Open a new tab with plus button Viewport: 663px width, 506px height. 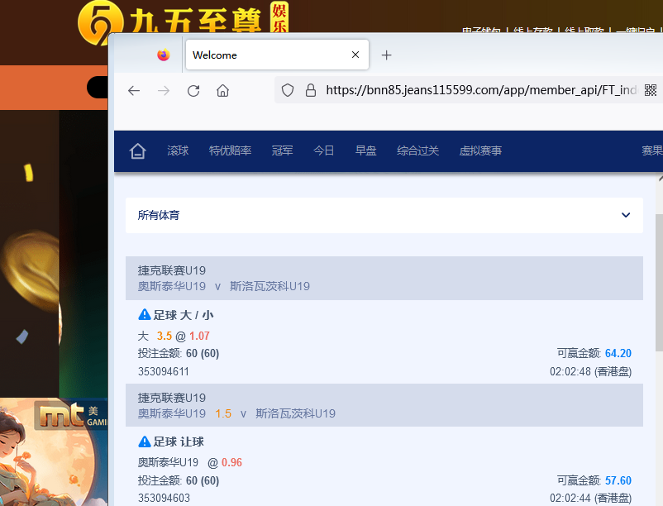386,55
